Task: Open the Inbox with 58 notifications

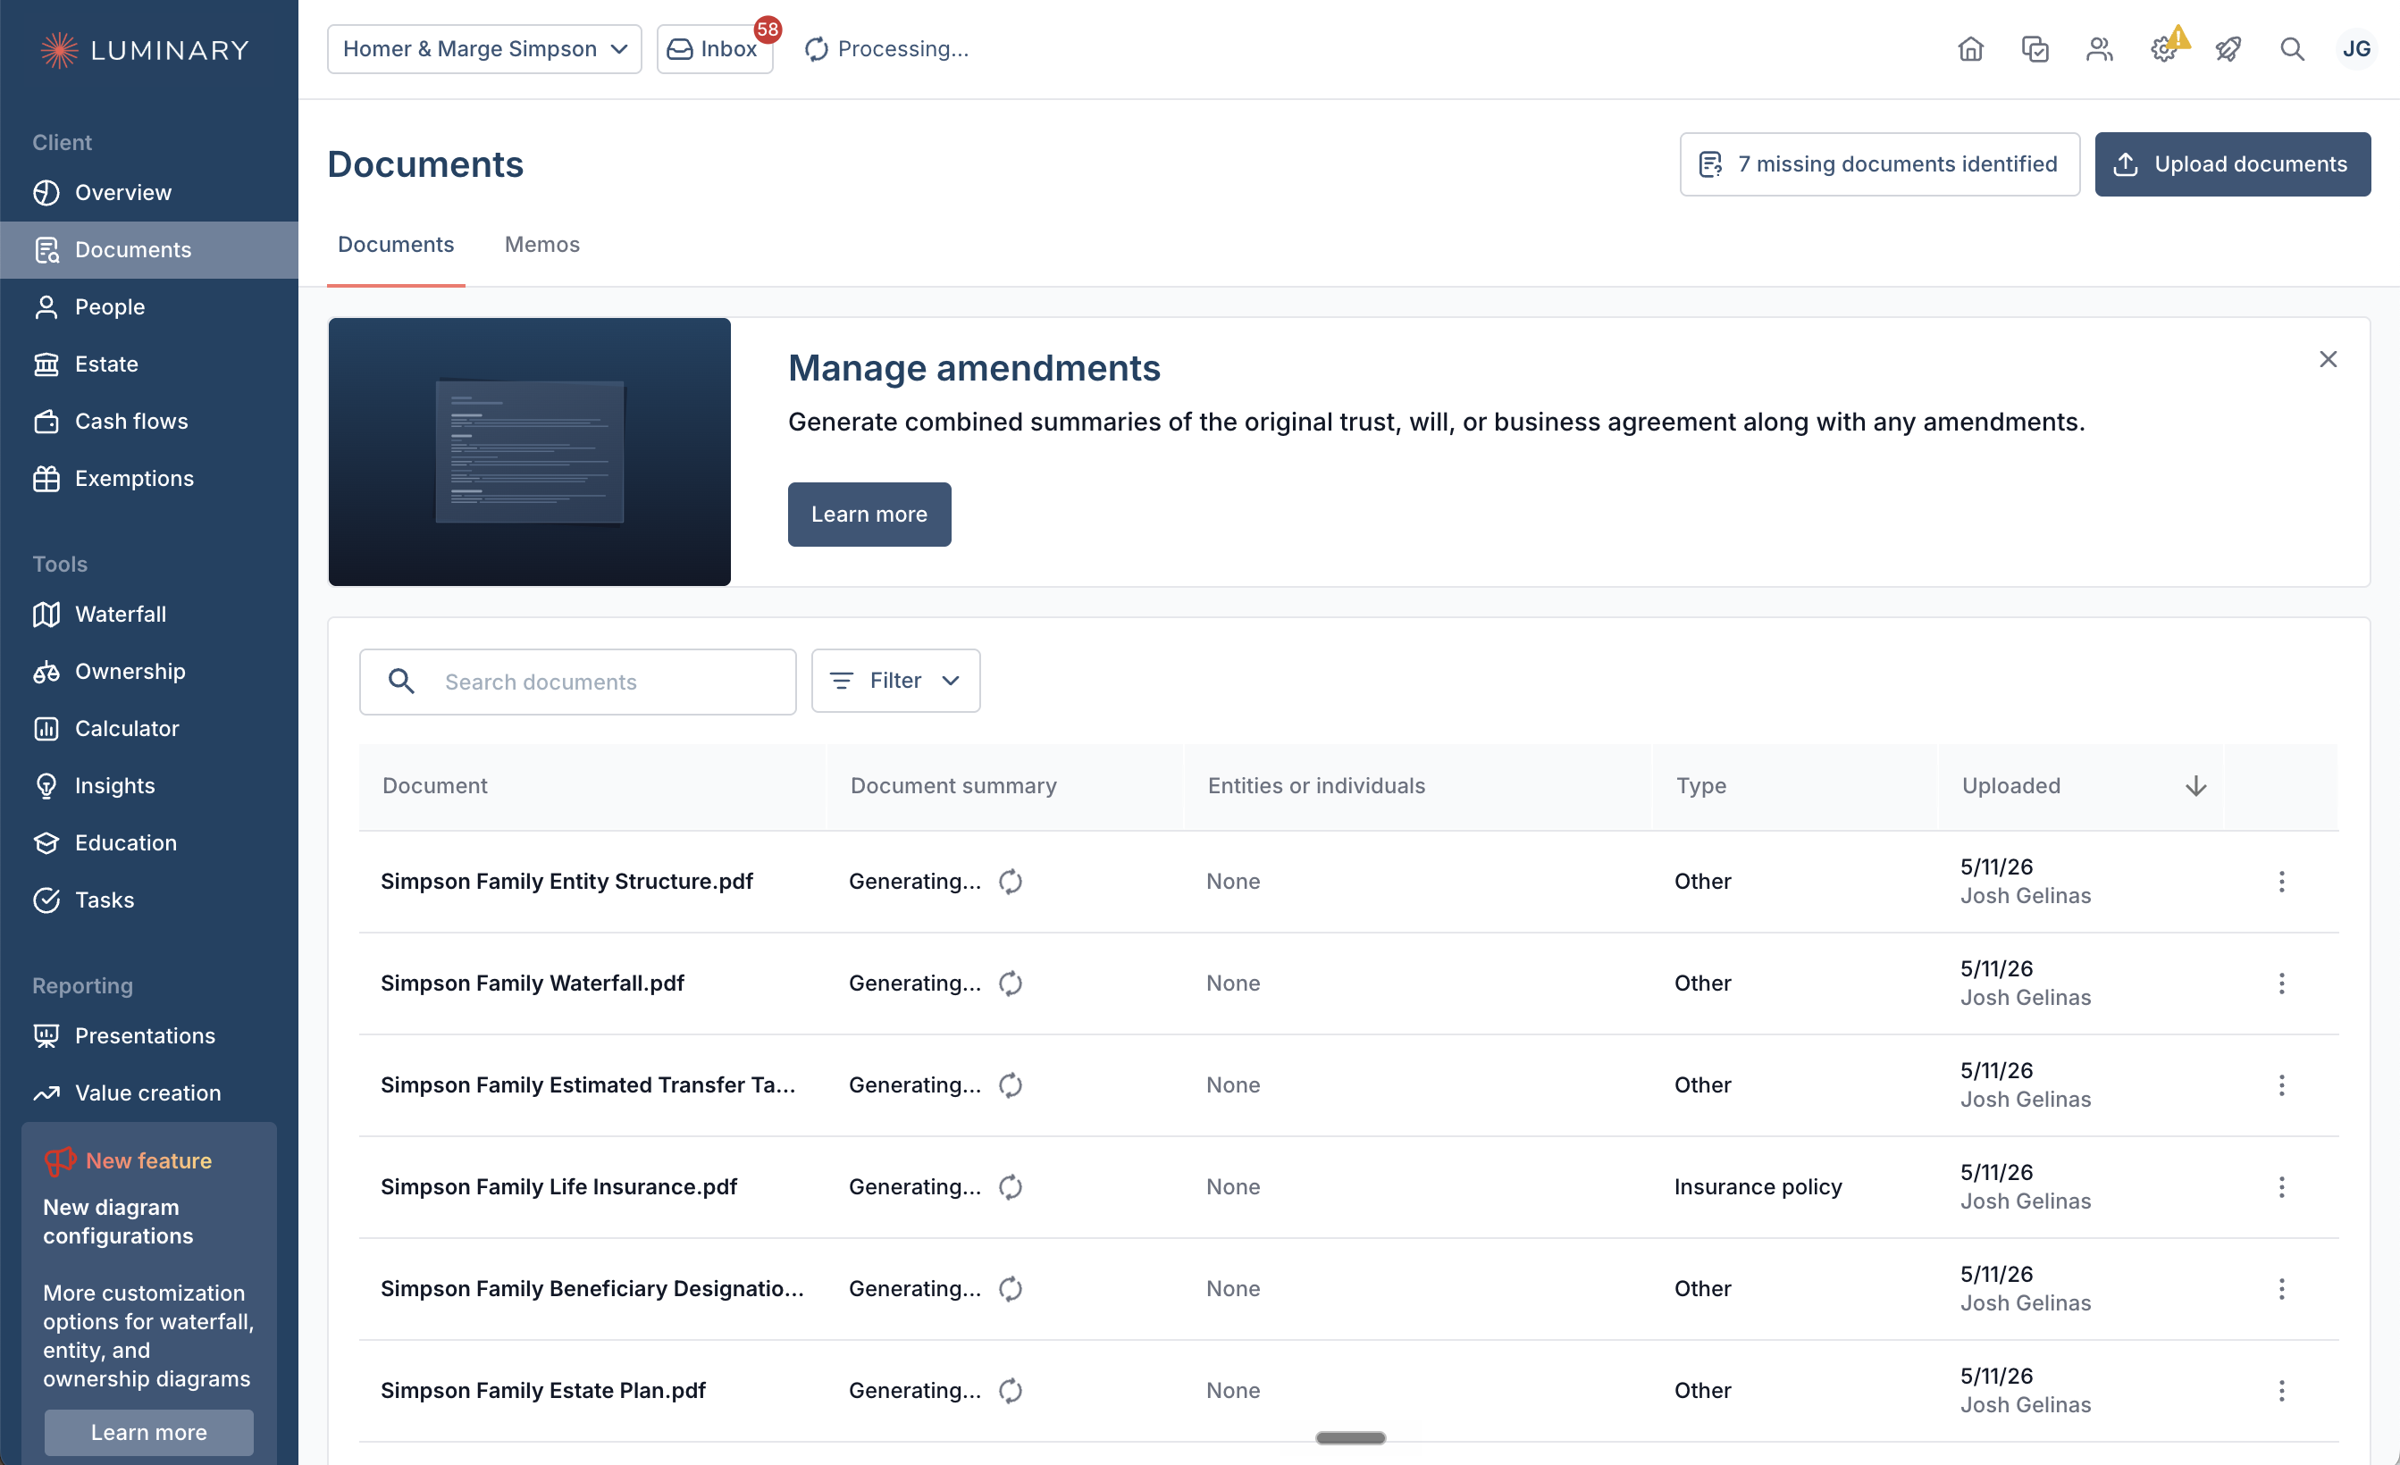Action: tap(715, 49)
